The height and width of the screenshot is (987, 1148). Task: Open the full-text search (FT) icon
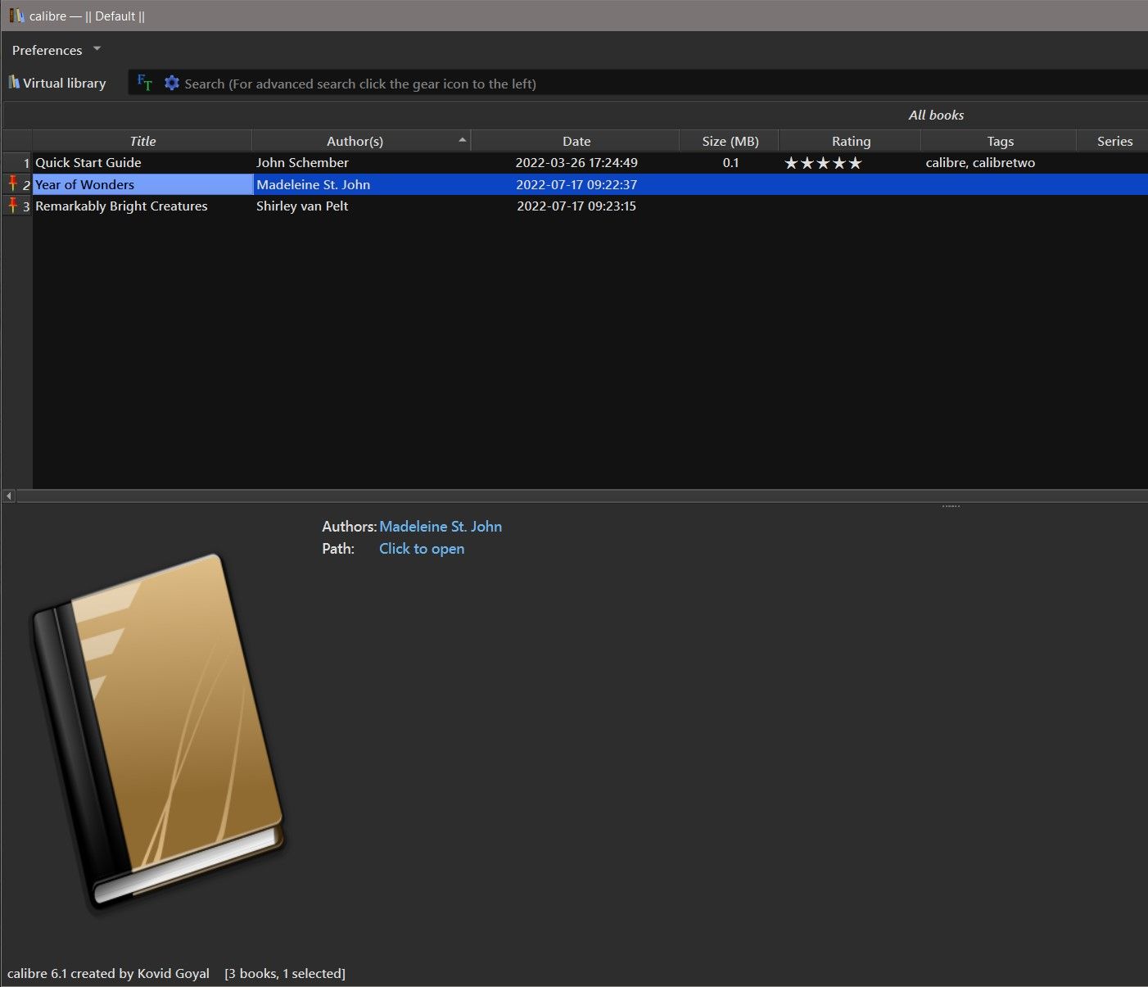point(145,83)
